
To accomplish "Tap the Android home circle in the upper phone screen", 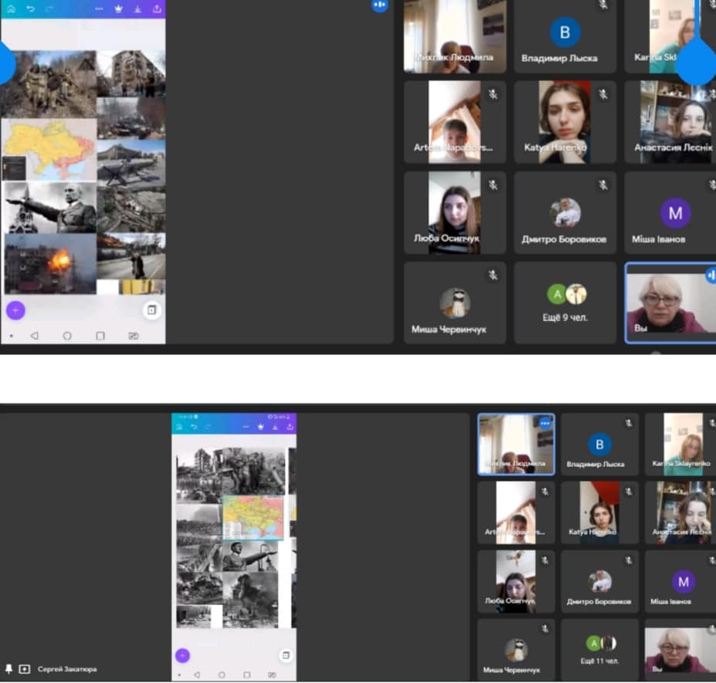I will (x=67, y=336).
